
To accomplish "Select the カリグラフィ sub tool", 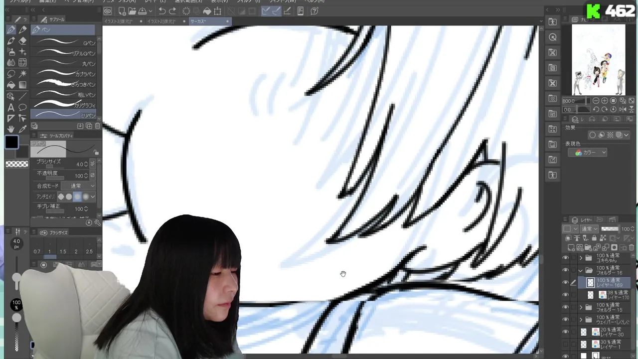I will (64, 105).
